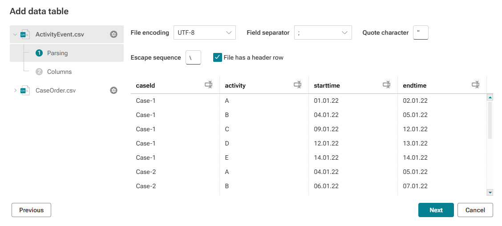Rename the caseId column via its icon
The width and height of the screenshot is (502, 226).
[209, 85]
